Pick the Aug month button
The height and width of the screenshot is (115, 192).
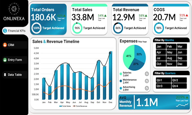click(171, 58)
